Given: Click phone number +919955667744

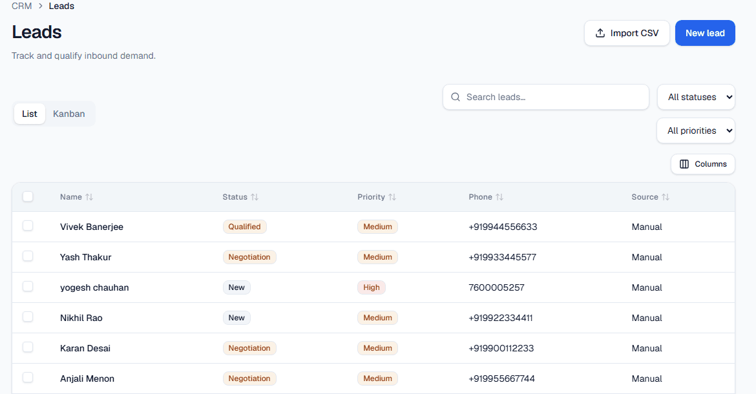Looking at the screenshot, I should [x=502, y=378].
